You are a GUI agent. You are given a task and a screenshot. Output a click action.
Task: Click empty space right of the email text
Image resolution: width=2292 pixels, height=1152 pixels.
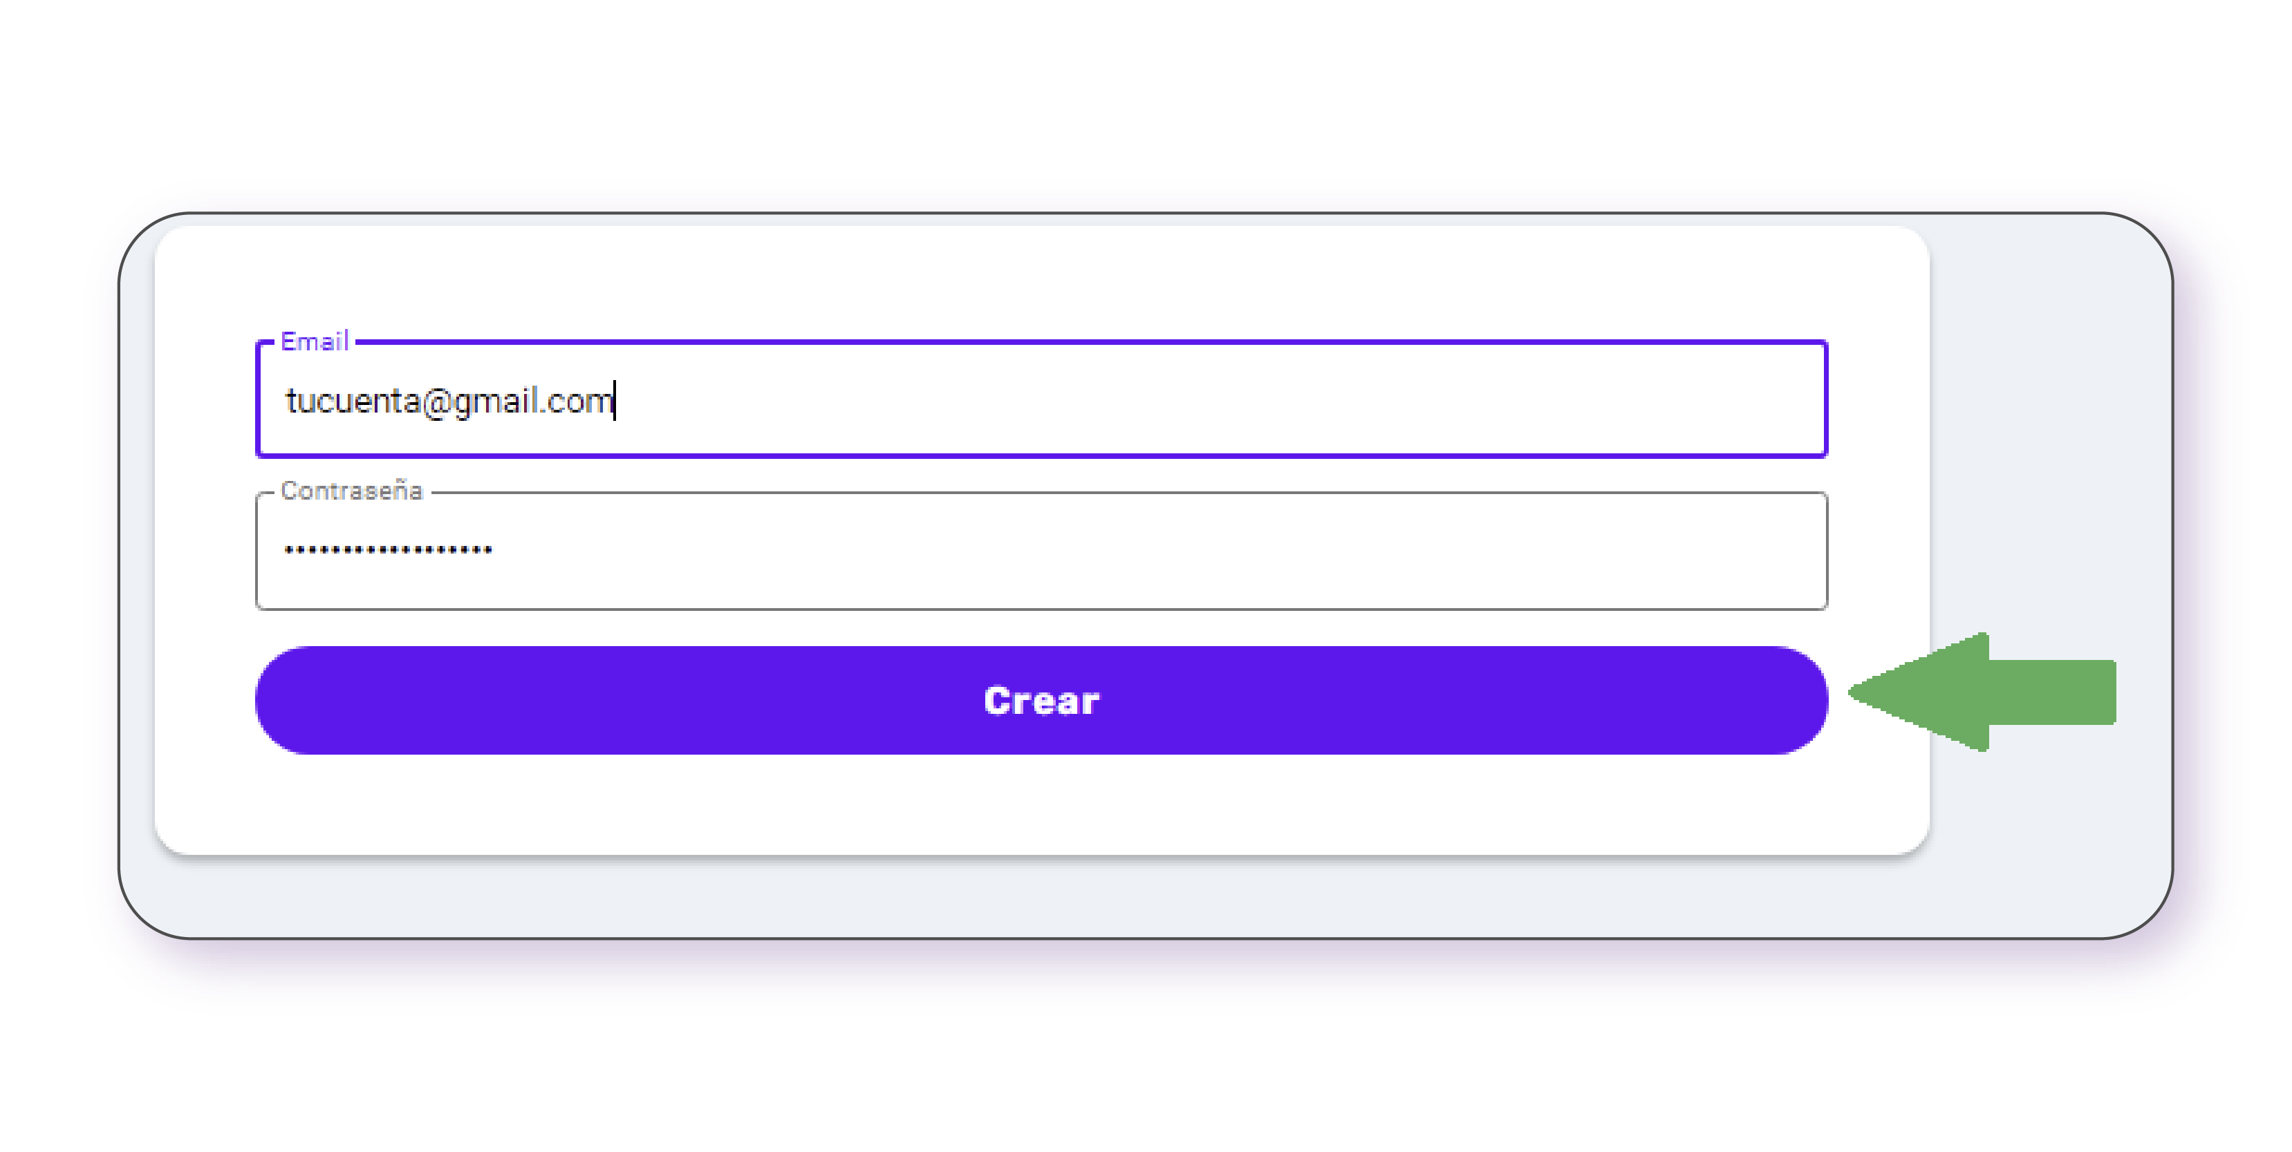(x=1246, y=399)
